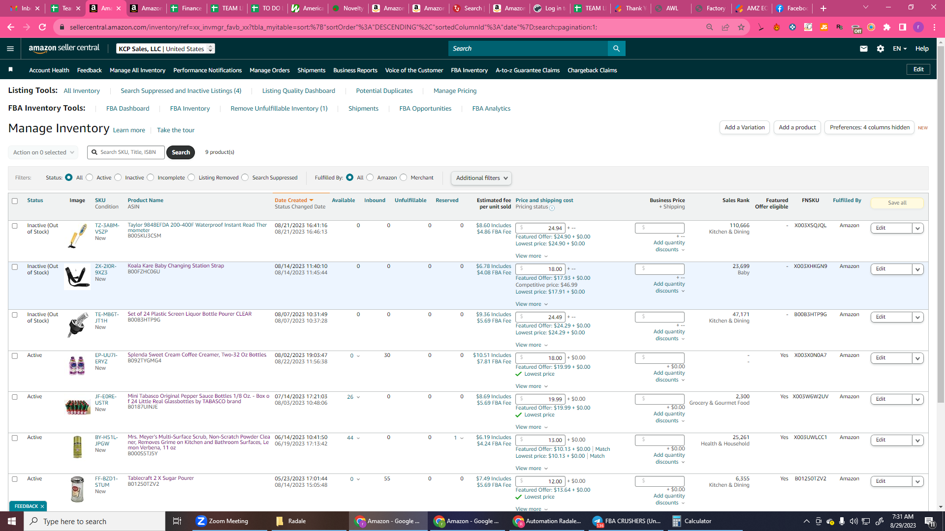
Task: Open Remove Unfulfillable Inventory (1) link
Action: (279, 109)
